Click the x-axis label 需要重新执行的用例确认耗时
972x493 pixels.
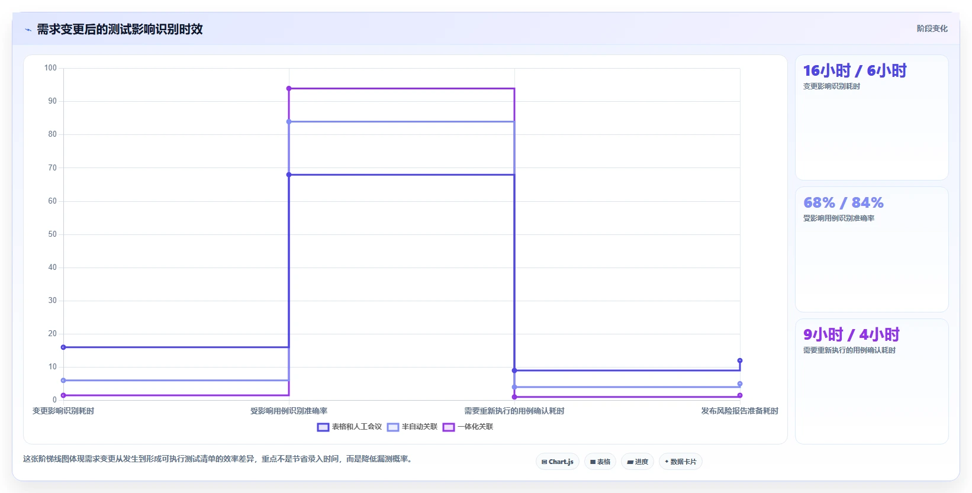point(514,411)
